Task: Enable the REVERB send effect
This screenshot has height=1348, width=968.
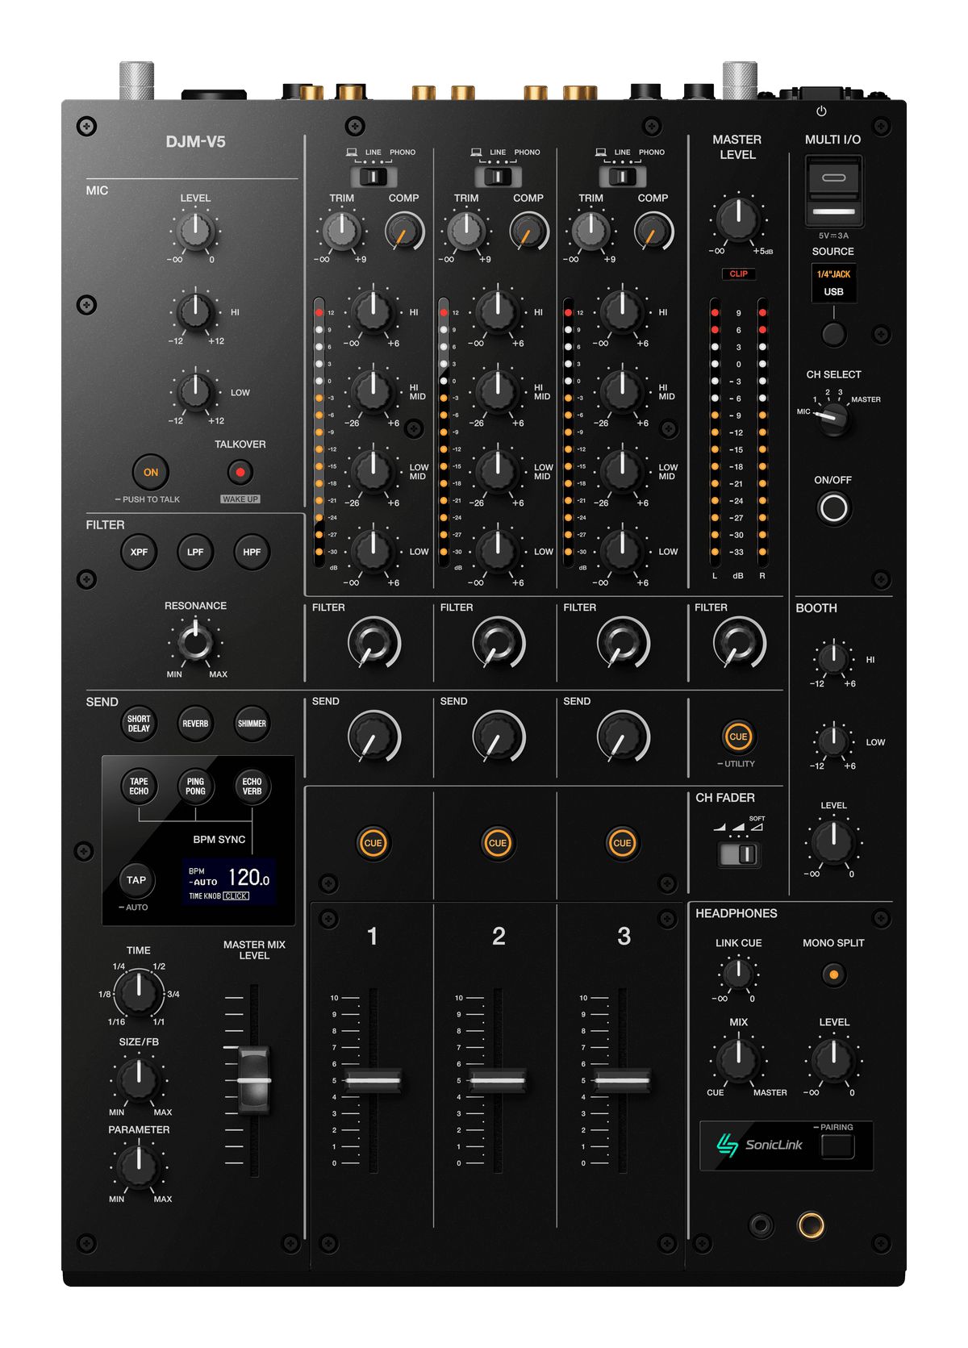Action: point(195,724)
